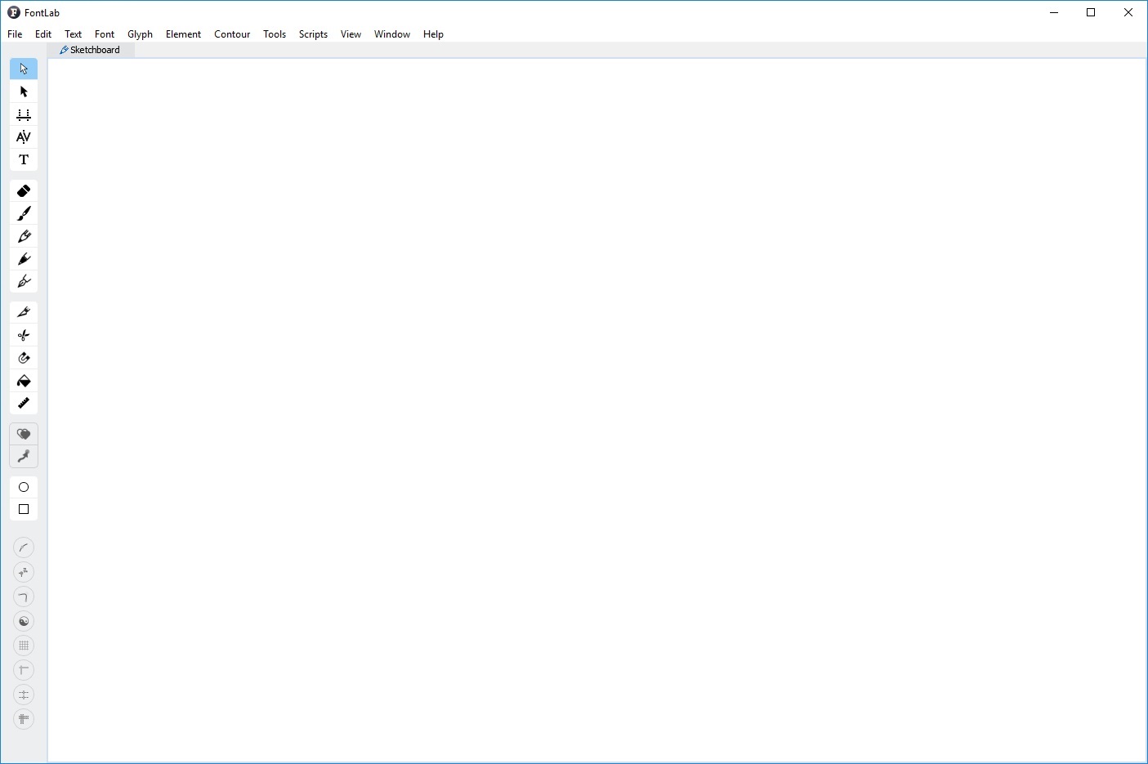Select the Knife tool
Viewport: 1148px width, 764px height.
point(24,313)
